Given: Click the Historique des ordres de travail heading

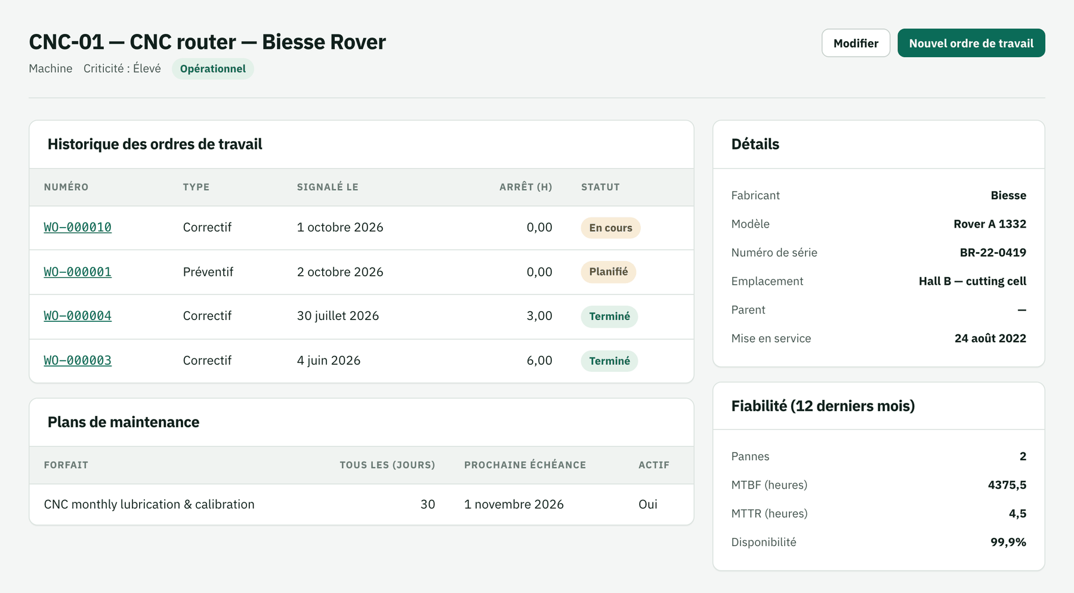Looking at the screenshot, I should pyautogui.click(x=155, y=144).
